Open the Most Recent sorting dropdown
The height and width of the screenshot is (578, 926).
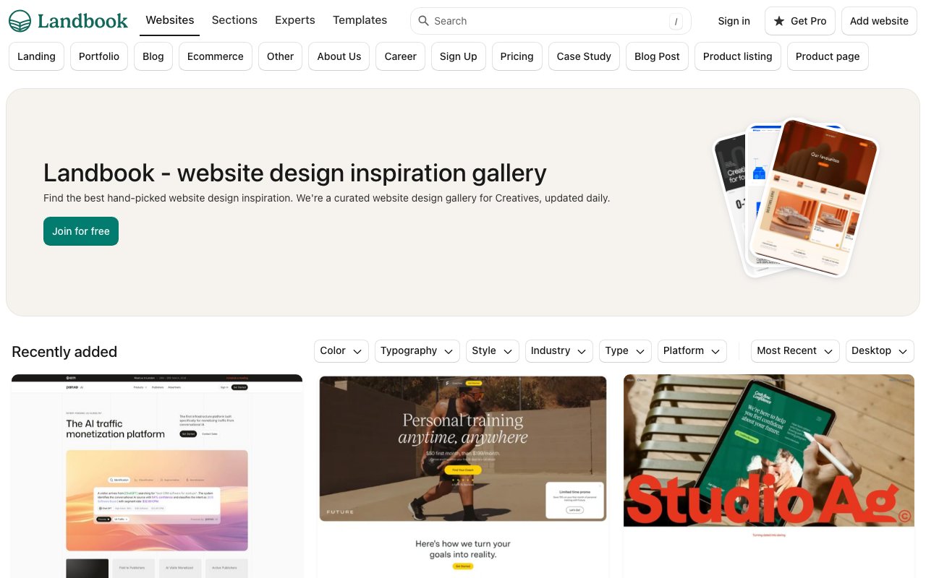[x=795, y=350]
